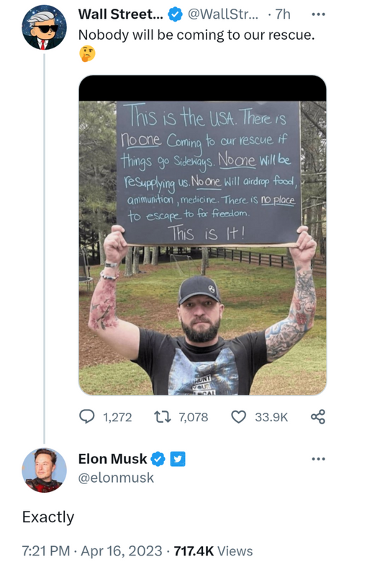Open the 7h timestamp link

[283, 14]
